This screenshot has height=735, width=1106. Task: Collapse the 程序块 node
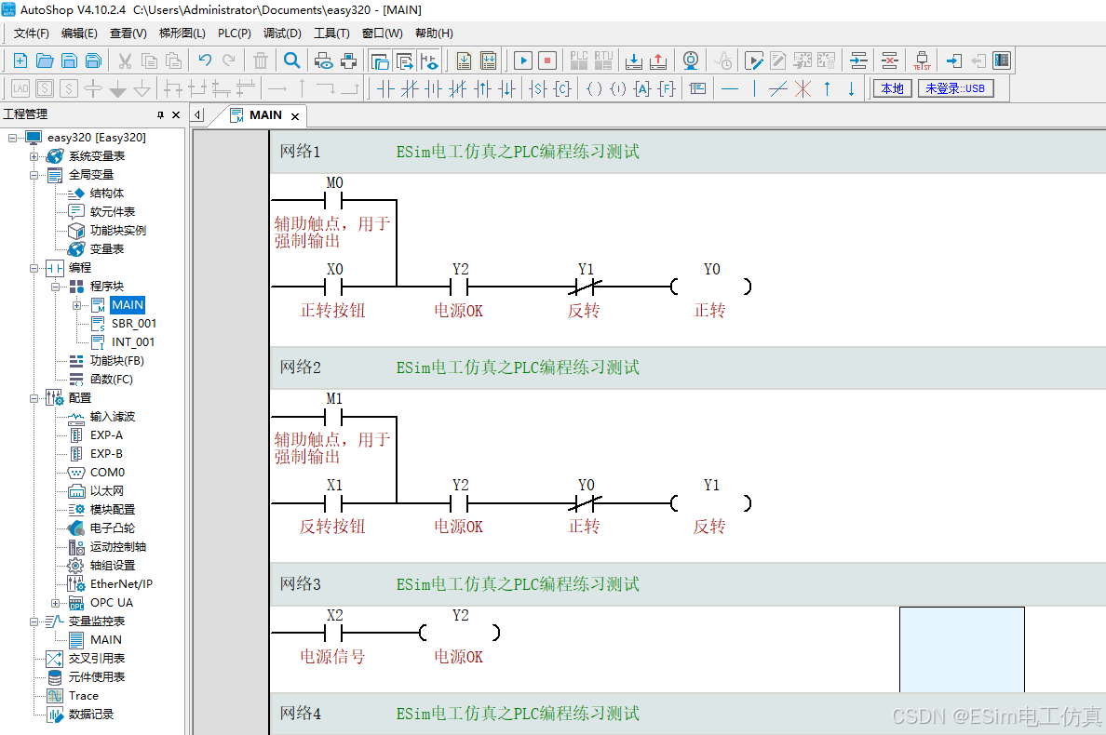[55, 287]
